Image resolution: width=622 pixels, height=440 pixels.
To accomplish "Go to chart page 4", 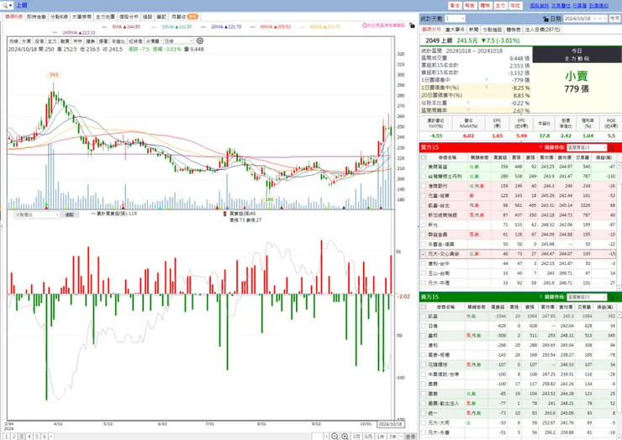I will [x=29, y=437].
